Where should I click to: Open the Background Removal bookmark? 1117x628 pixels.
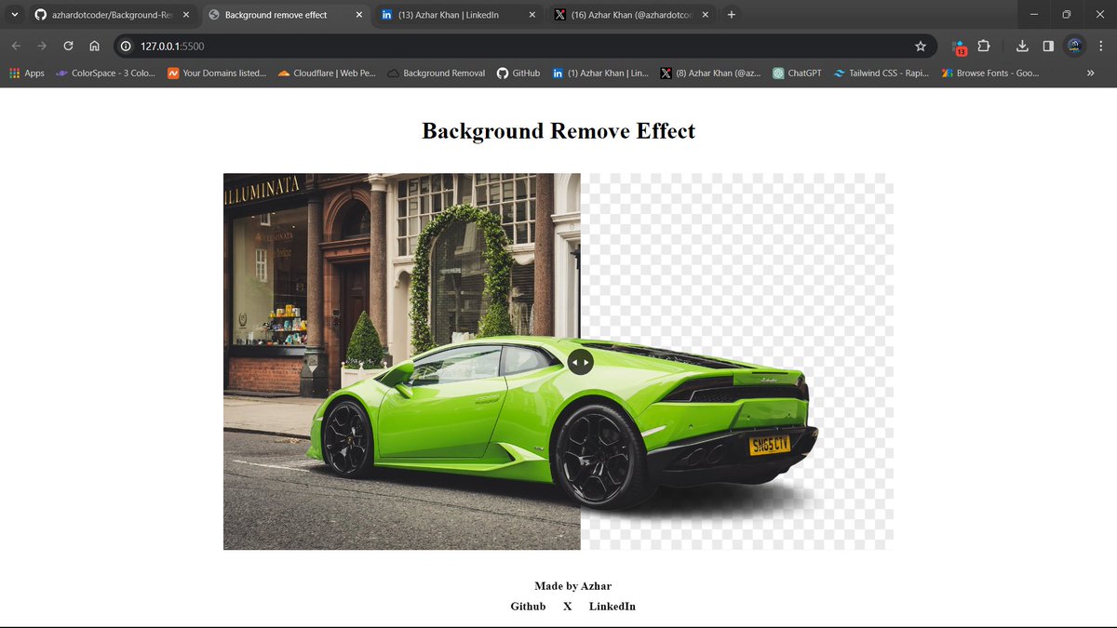pyautogui.click(x=436, y=73)
